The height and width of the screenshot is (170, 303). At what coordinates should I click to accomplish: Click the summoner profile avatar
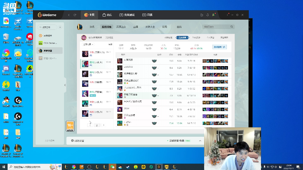[84, 37]
